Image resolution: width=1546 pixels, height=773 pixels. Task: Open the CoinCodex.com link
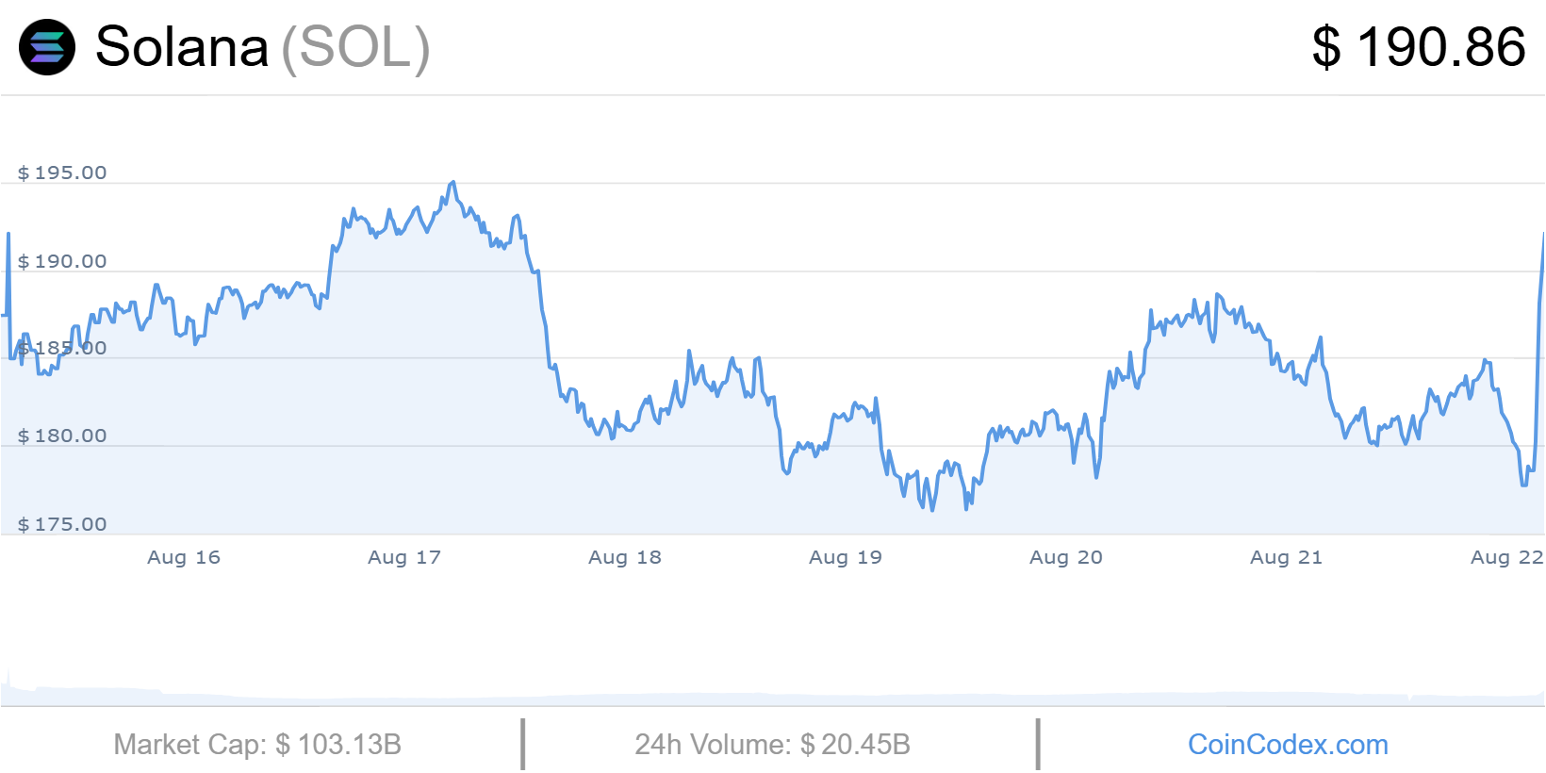(x=1287, y=745)
